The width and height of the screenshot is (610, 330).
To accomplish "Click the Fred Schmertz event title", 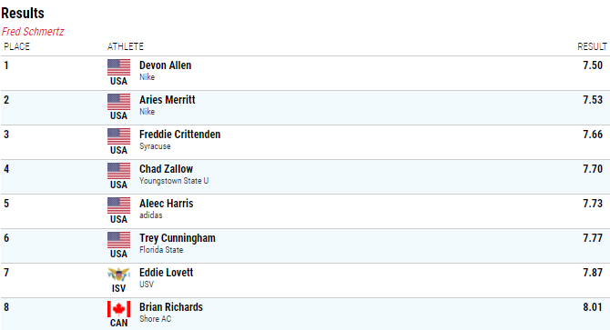I will (x=33, y=32).
